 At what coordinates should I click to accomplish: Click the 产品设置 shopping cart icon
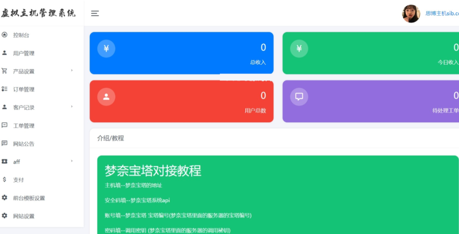4,71
